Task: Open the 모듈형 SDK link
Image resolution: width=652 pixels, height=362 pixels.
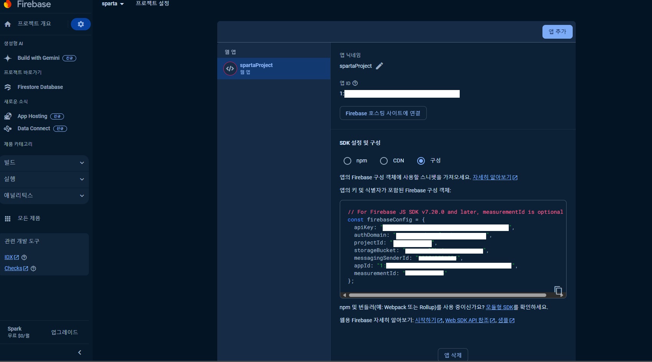Action: tap(500, 307)
